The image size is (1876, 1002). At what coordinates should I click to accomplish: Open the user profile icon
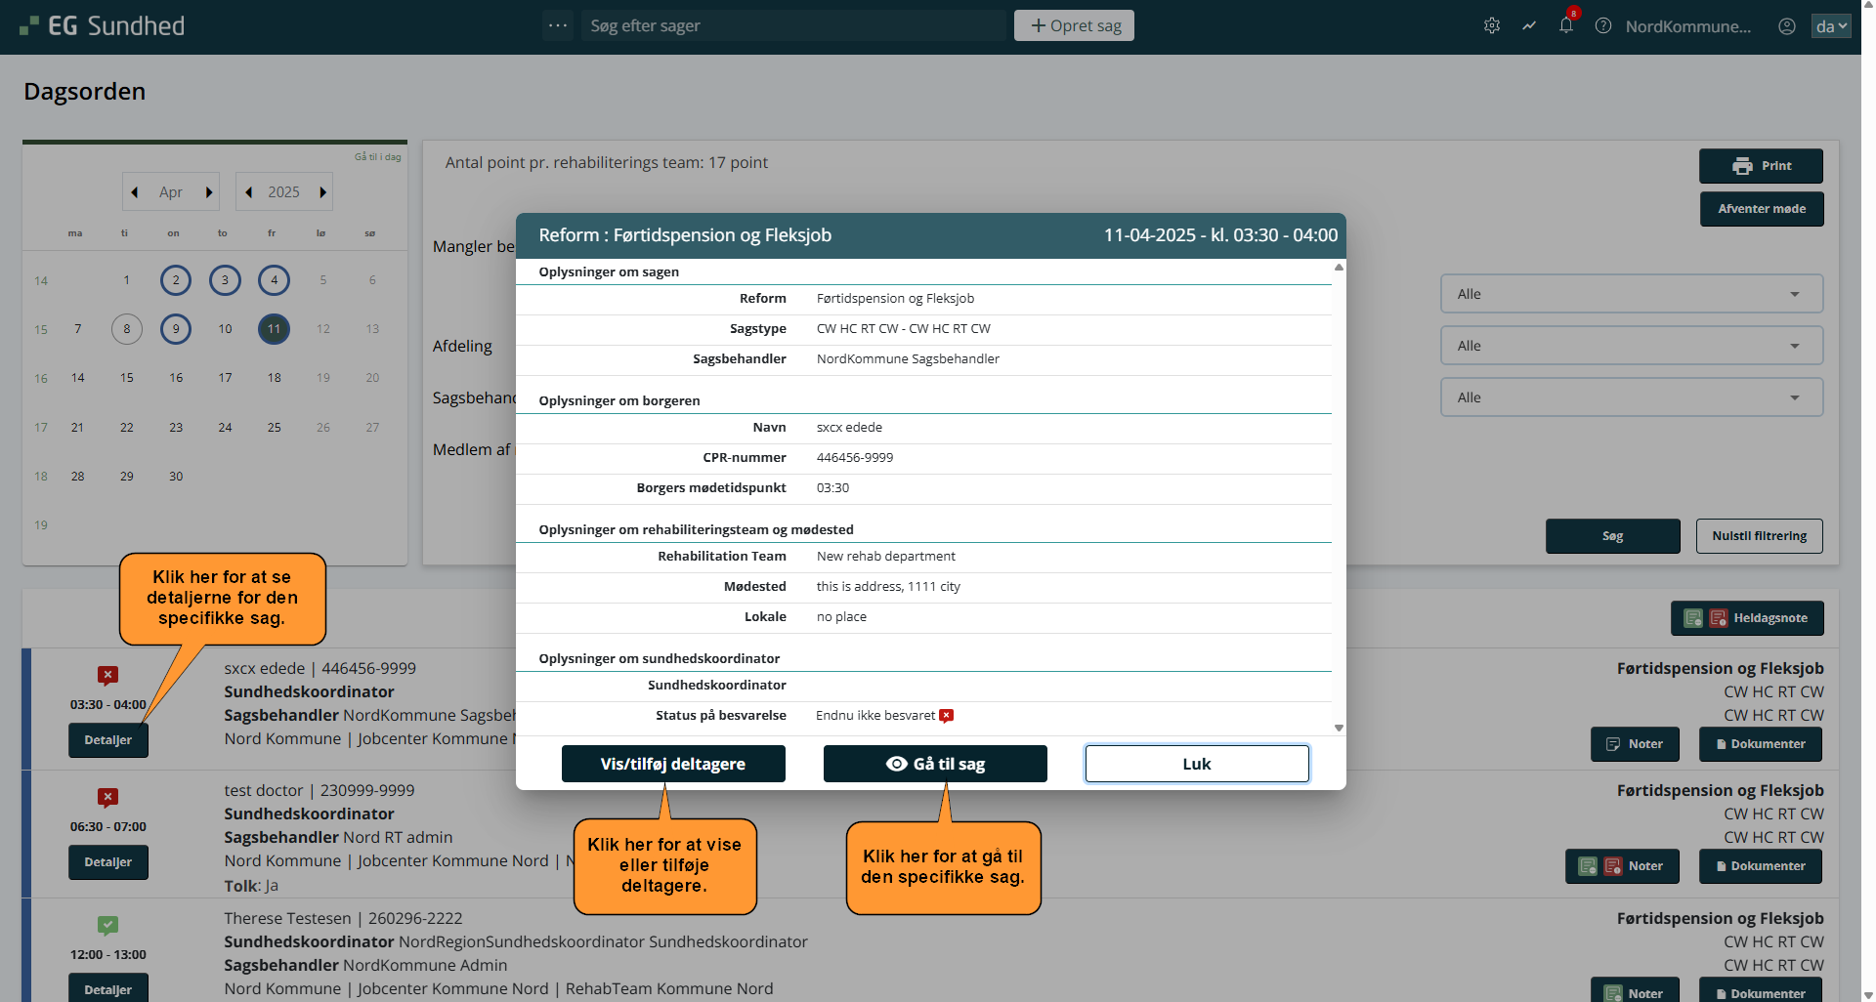click(x=1787, y=26)
